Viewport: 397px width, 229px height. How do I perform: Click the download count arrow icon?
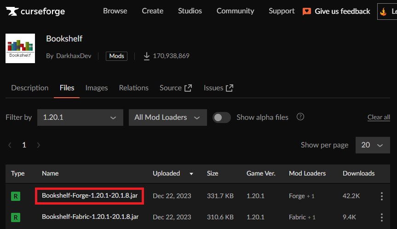[x=147, y=56]
